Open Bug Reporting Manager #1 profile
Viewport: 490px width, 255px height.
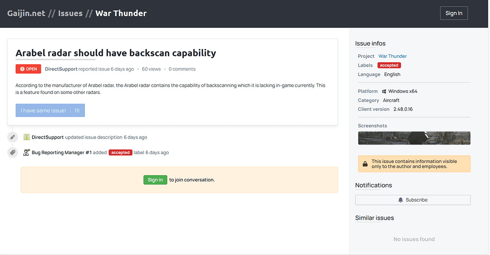pyautogui.click(x=62, y=152)
